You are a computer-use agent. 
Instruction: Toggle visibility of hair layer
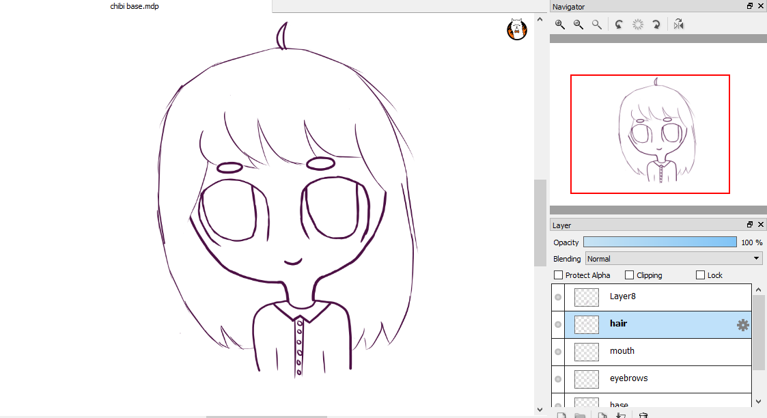tap(558, 324)
